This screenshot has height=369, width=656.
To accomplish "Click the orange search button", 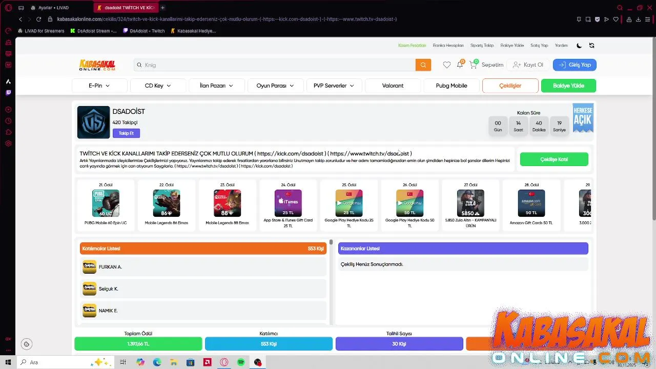I will pyautogui.click(x=423, y=65).
